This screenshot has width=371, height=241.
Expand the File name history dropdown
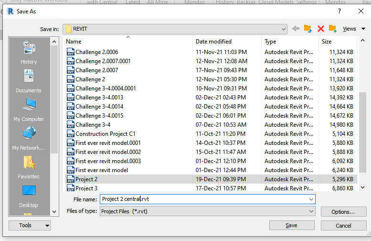point(311,199)
